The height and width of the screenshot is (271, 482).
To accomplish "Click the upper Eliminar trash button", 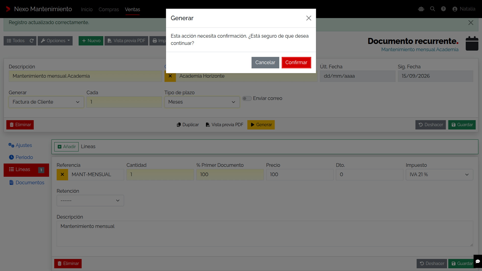I will [20, 125].
